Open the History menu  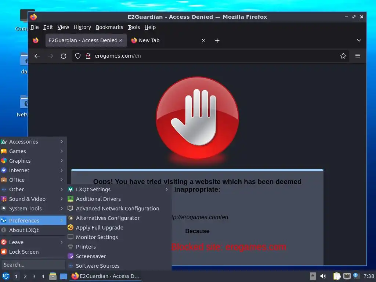(82, 27)
